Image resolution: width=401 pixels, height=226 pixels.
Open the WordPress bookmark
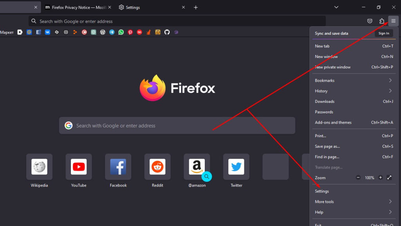(x=103, y=32)
